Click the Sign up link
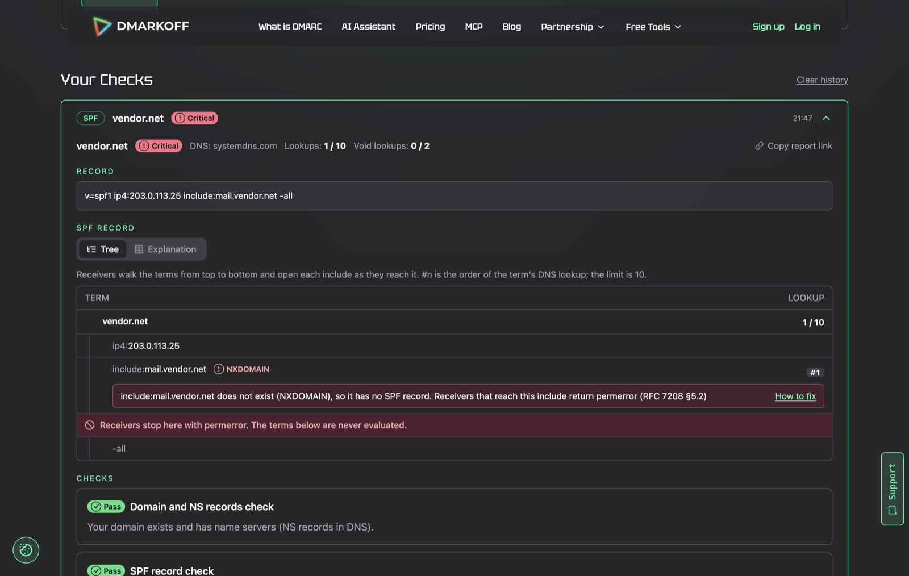The height and width of the screenshot is (576, 909). (768, 27)
